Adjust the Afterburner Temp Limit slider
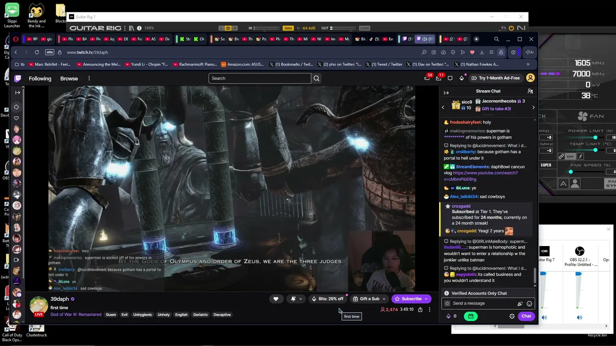The width and height of the screenshot is (616, 346). pyautogui.click(x=595, y=150)
